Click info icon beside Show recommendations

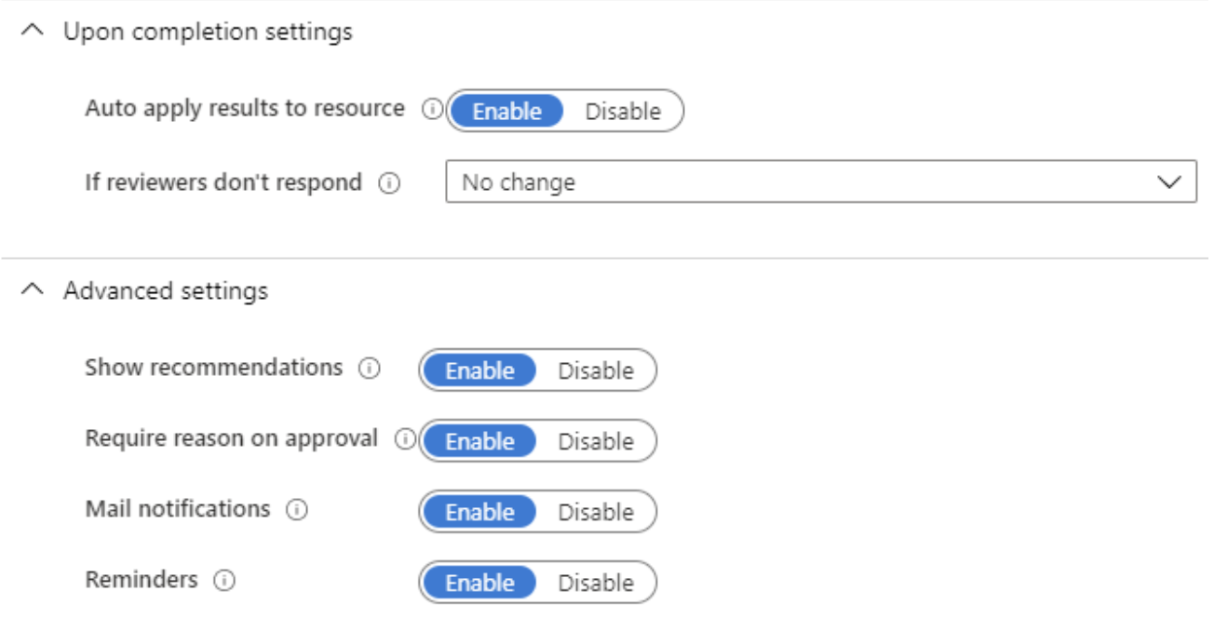[370, 369]
